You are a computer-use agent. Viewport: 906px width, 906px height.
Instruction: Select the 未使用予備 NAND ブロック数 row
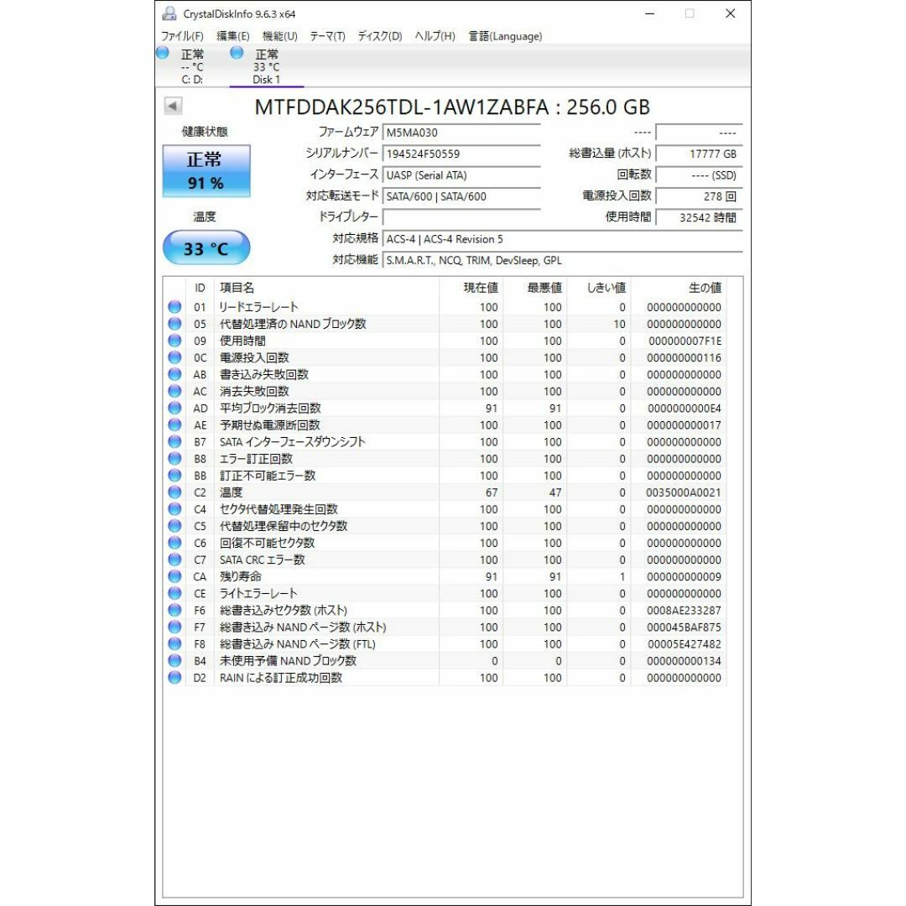point(445,660)
